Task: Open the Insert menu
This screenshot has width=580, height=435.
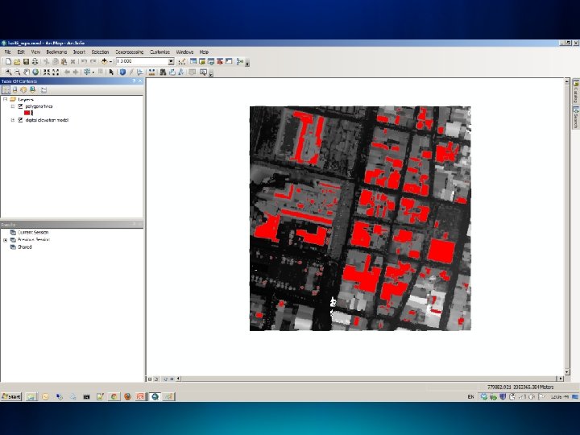Action: (79, 52)
